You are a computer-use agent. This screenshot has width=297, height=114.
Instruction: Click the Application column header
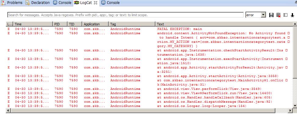click(95, 24)
